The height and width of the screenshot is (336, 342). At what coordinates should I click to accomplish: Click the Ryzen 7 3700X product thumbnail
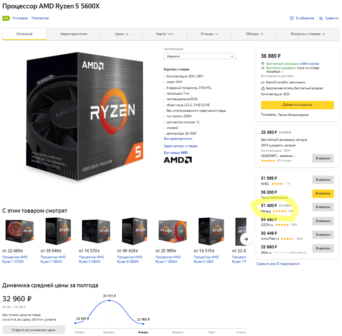coord(19,231)
